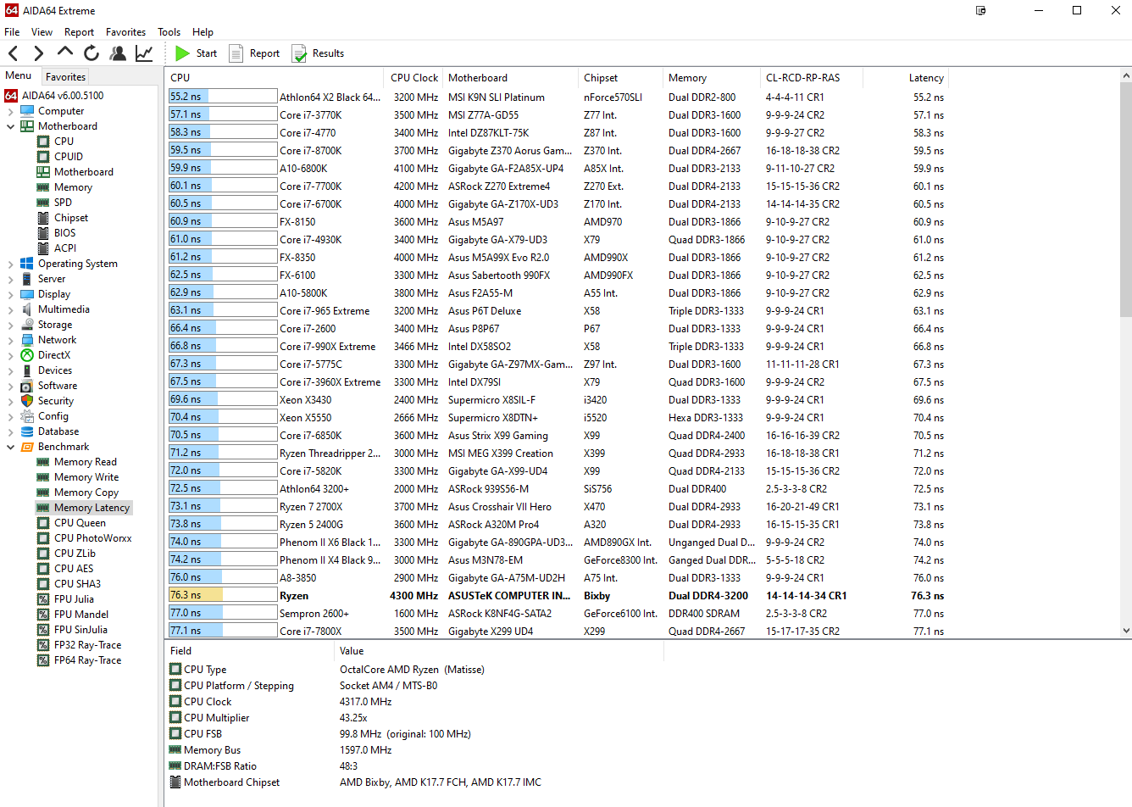
Task: Open the Tools menu
Action: pyautogui.click(x=169, y=32)
